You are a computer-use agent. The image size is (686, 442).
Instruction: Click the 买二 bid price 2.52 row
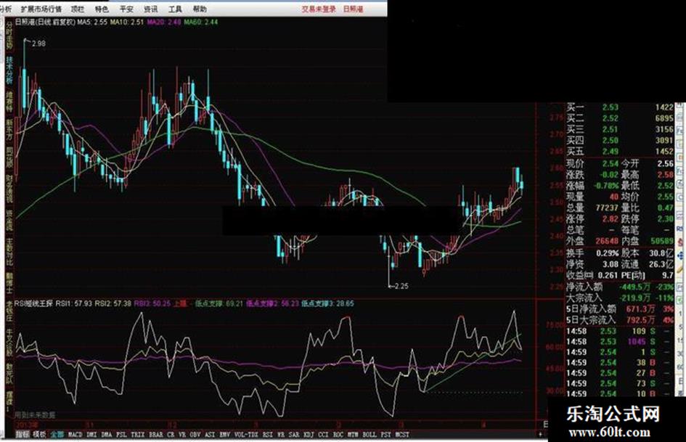(620, 118)
